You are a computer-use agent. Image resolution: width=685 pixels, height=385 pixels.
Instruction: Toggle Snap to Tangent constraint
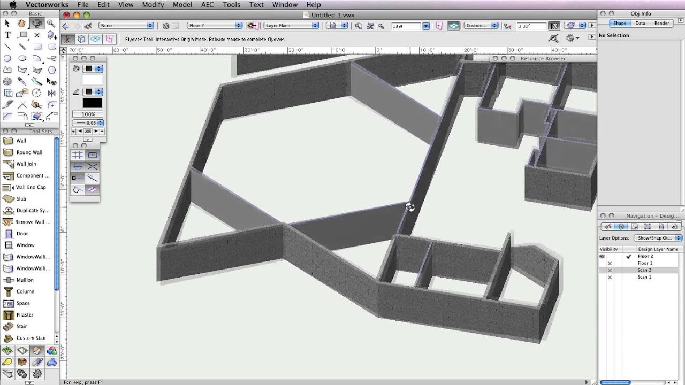(x=93, y=190)
